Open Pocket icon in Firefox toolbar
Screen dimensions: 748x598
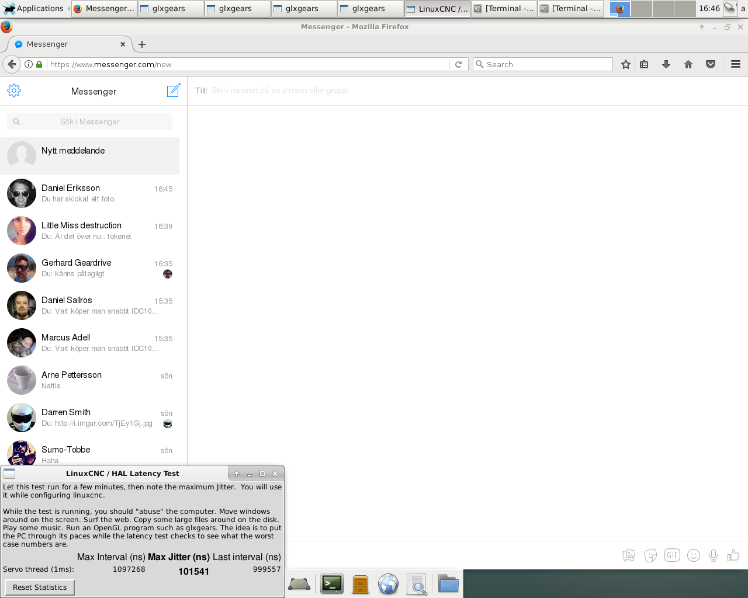711,64
